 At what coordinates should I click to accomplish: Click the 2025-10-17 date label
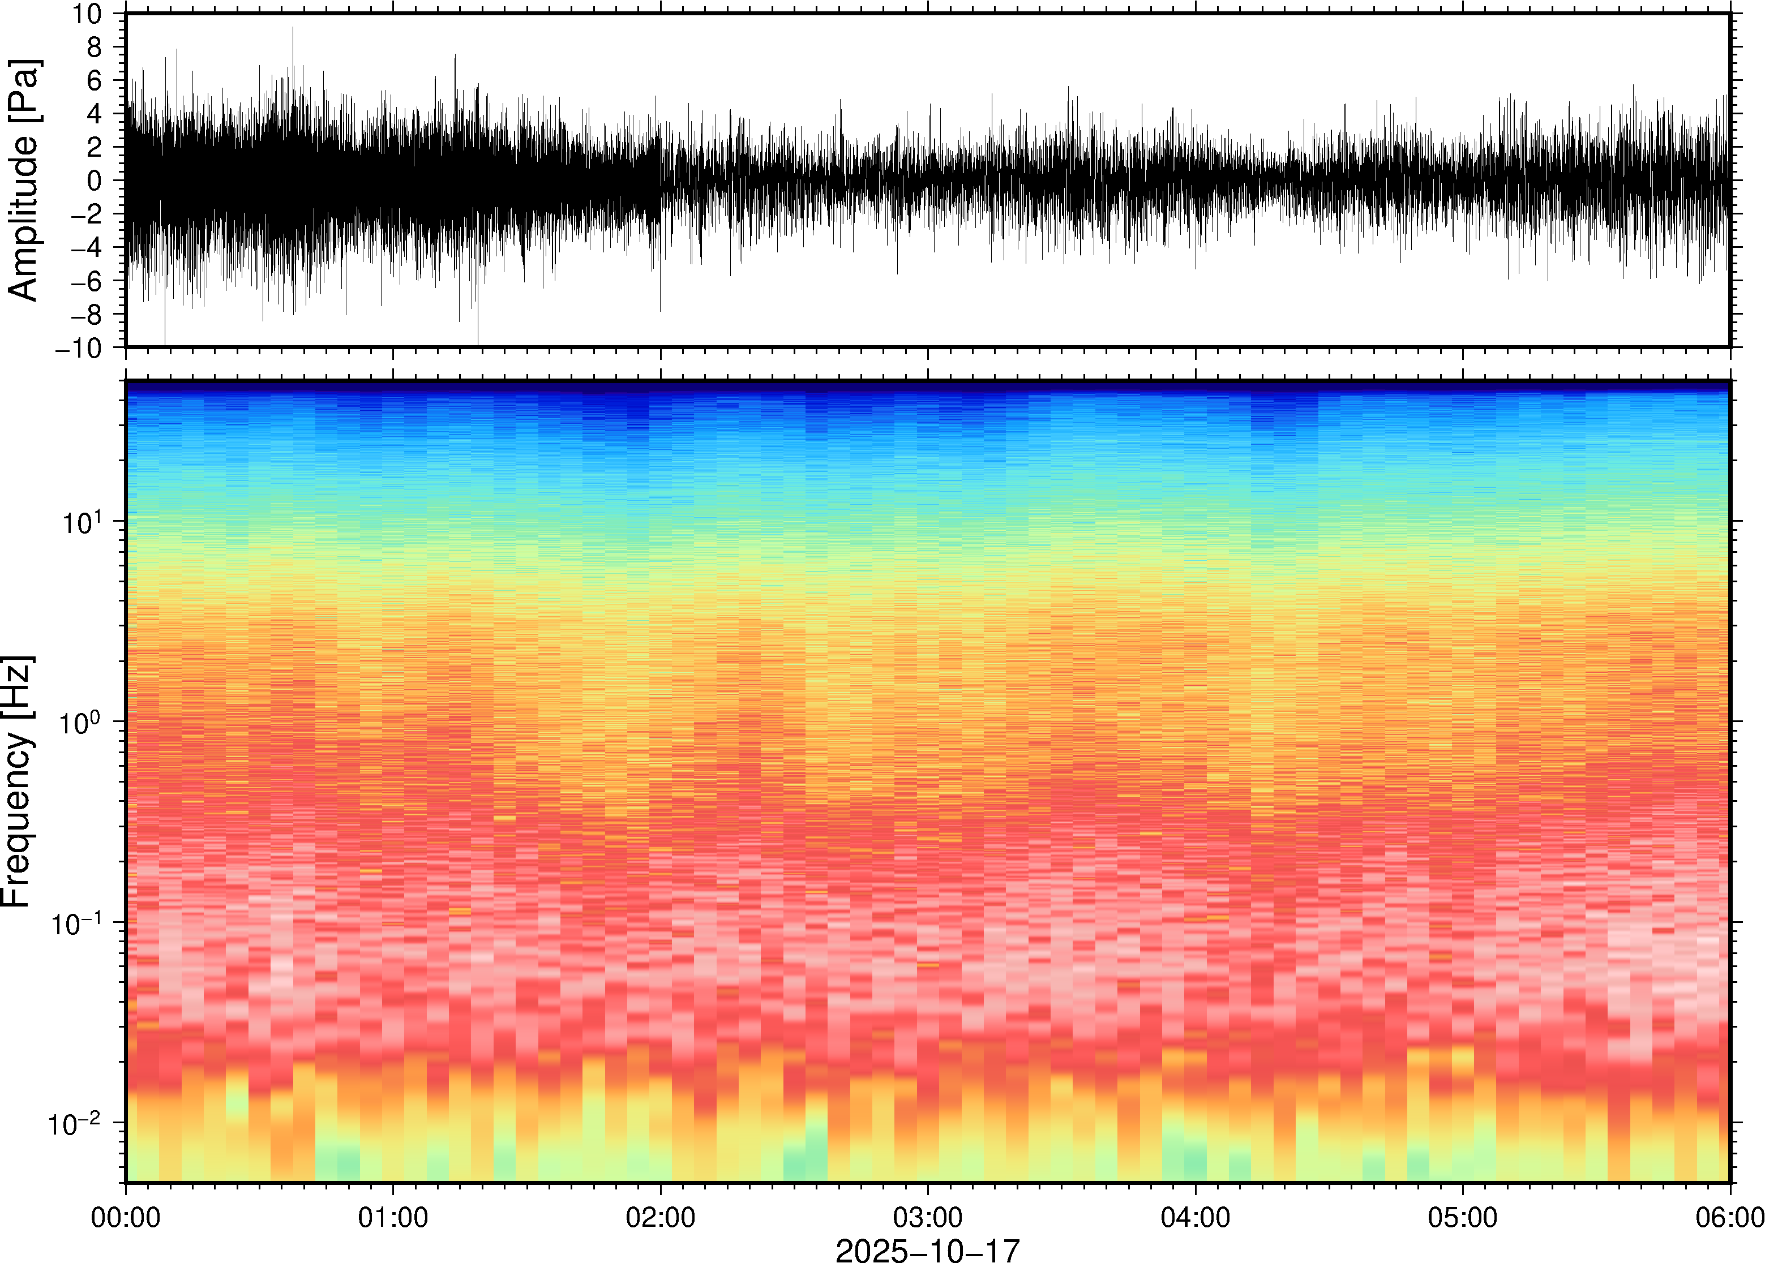coord(927,1250)
